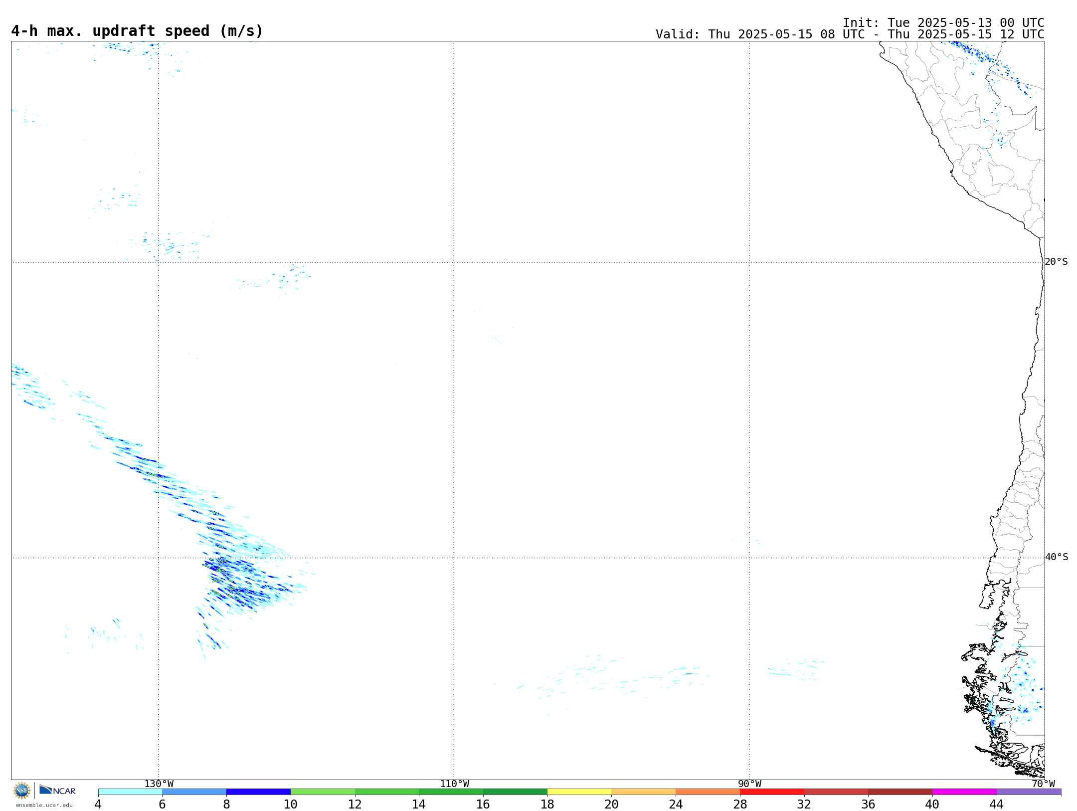Click the colorbar tick value 28

(740, 805)
